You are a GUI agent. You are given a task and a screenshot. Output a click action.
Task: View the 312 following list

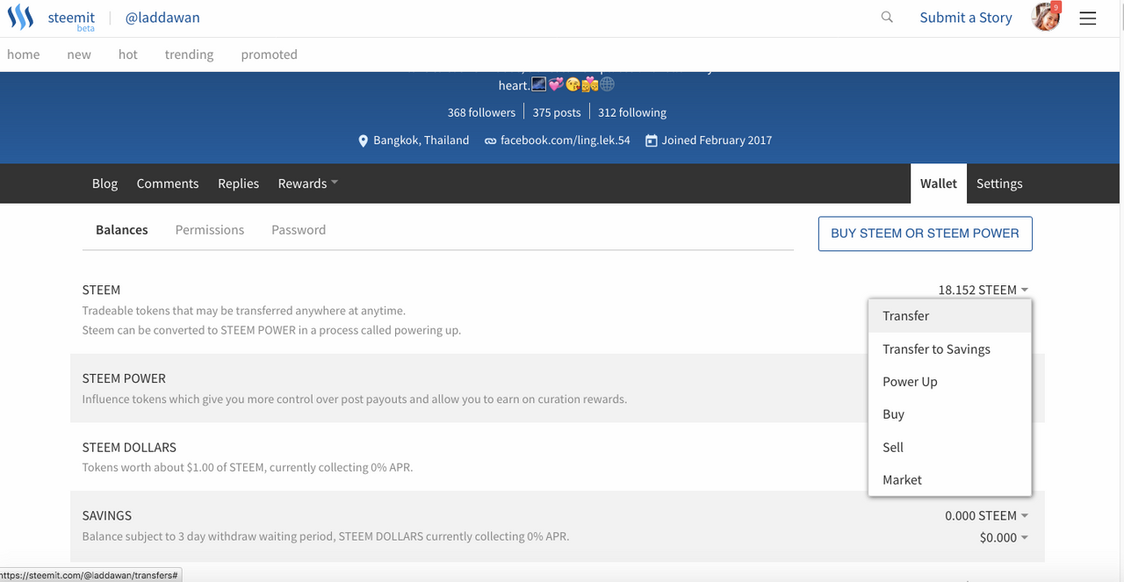coord(632,112)
